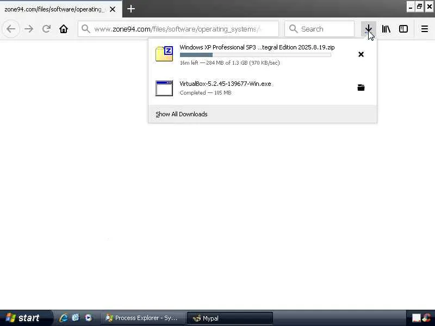
Task: Open the home page
Action: (64, 29)
